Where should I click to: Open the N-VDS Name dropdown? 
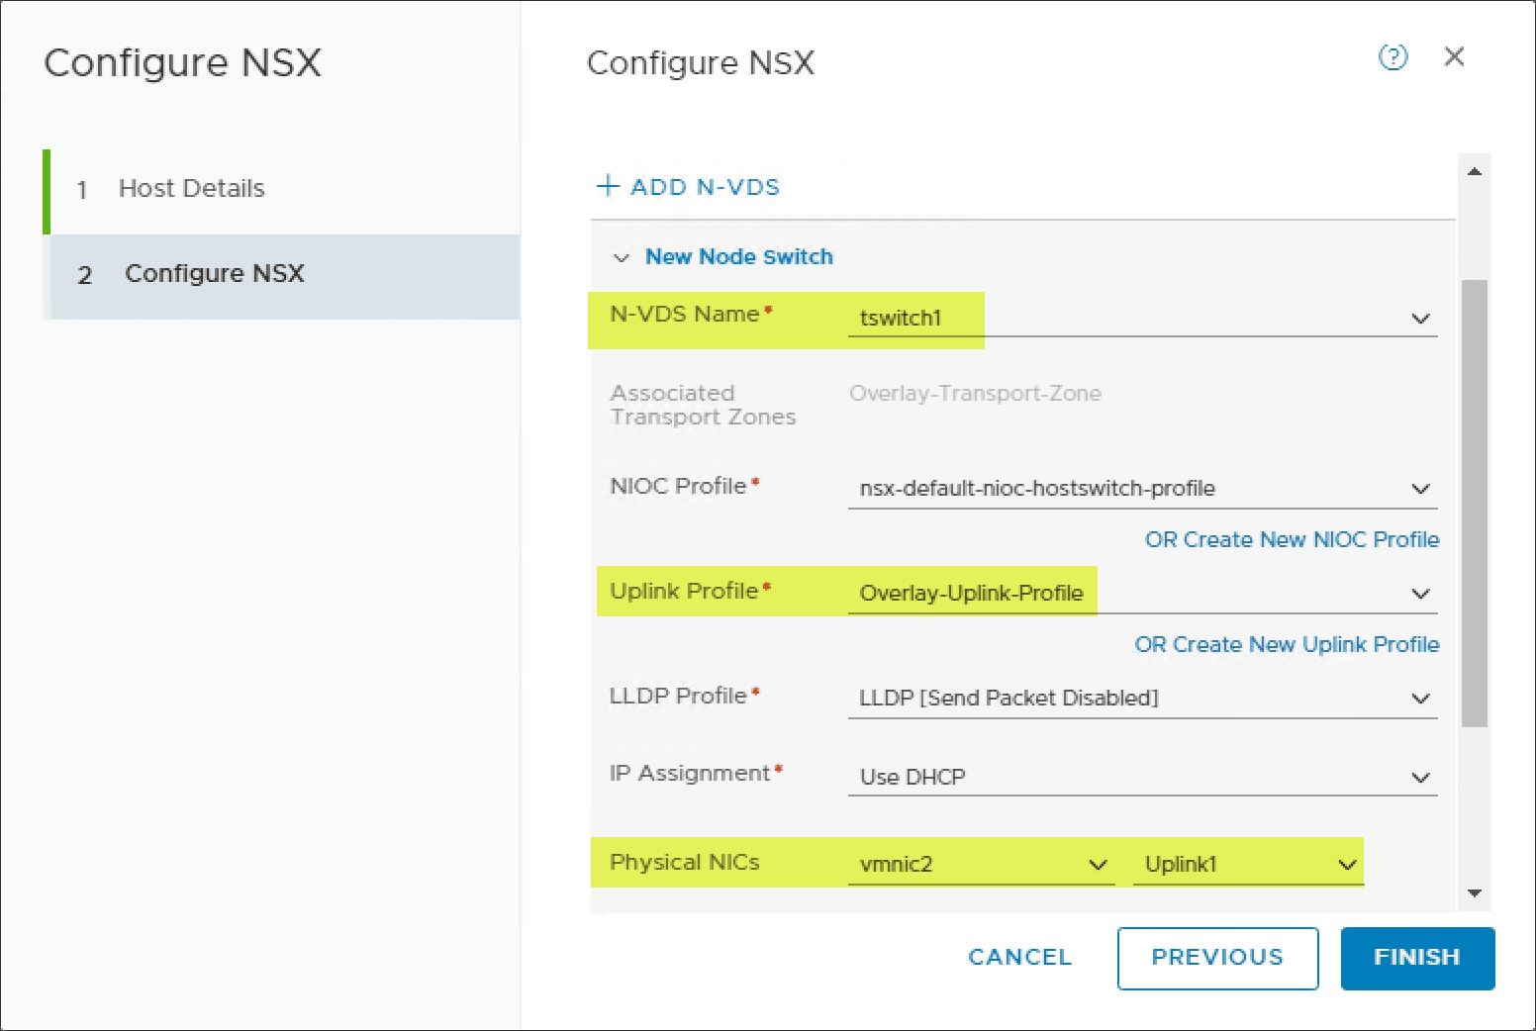click(1420, 319)
